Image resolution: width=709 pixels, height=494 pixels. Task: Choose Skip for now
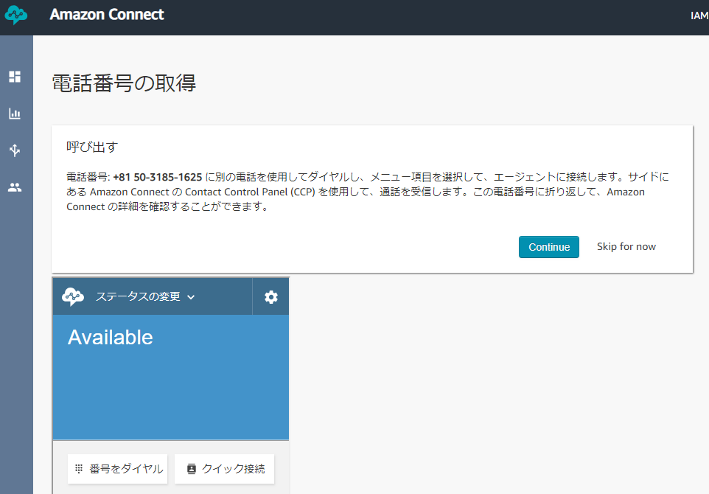[626, 246]
